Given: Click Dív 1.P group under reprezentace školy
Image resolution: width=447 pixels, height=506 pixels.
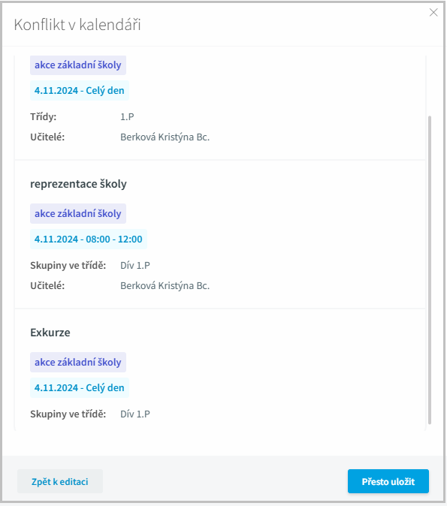Looking at the screenshot, I should 135,265.
